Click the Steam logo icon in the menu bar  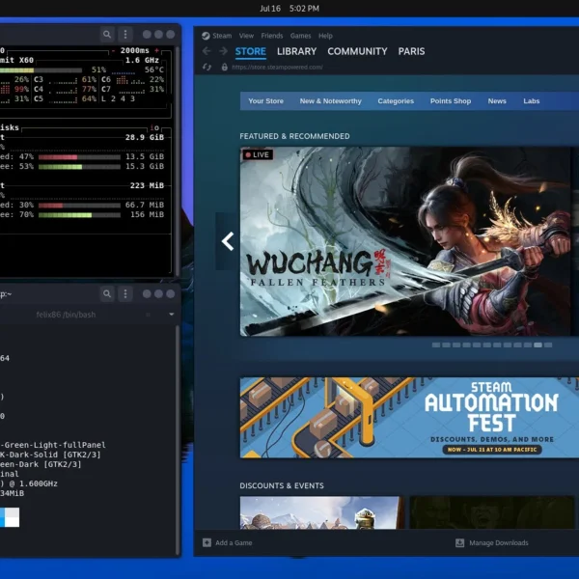point(206,36)
